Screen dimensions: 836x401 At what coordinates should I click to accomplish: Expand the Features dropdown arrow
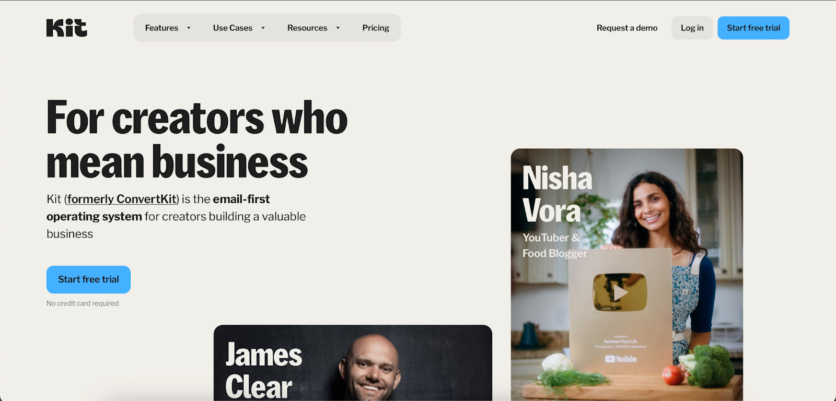189,28
